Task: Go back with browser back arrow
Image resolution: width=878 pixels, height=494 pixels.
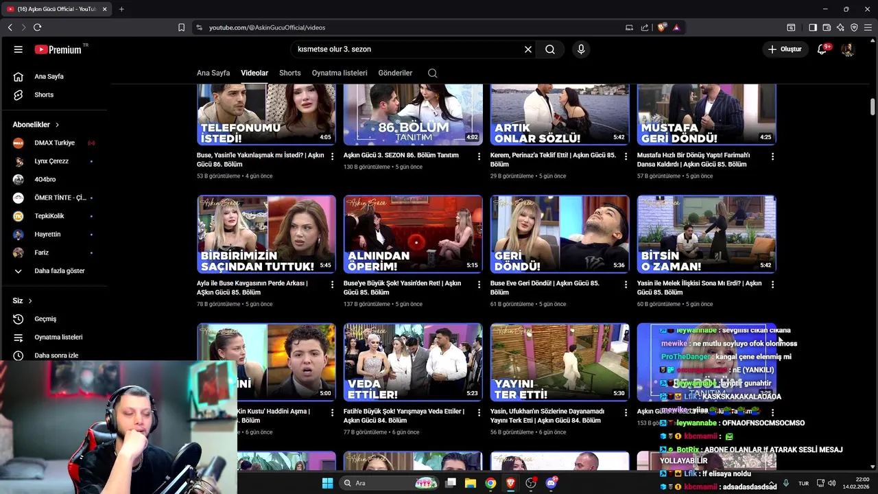Action: [10, 27]
